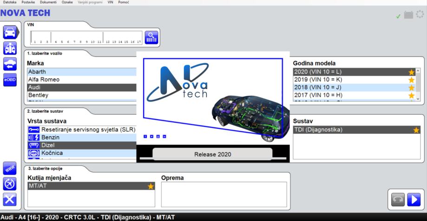Open the flight recorder mode icon
Viewport: 427px width, 221px height.
(10, 184)
